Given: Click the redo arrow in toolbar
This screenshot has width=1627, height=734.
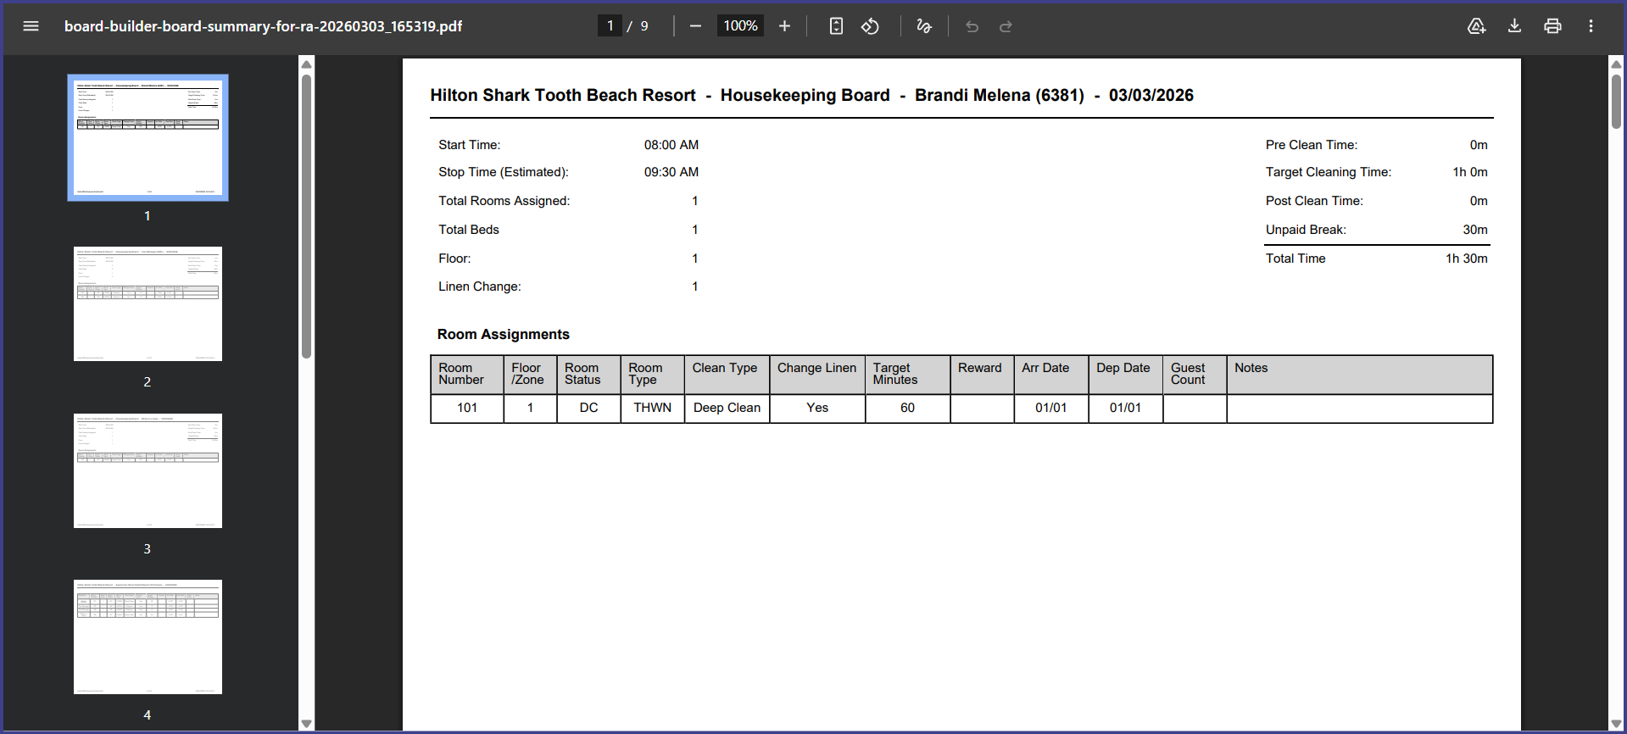Looking at the screenshot, I should tap(1006, 26).
